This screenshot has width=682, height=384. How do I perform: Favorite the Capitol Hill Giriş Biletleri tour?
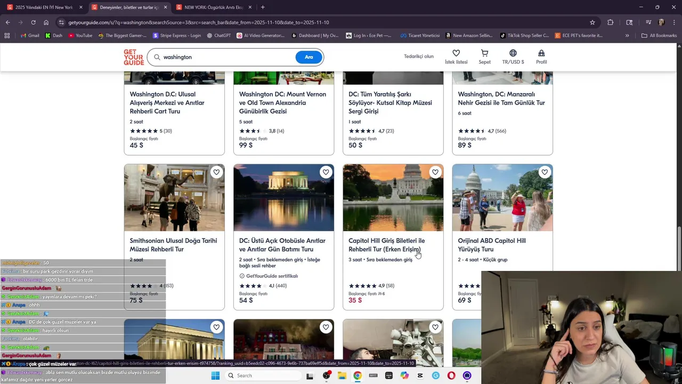coord(435,172)
